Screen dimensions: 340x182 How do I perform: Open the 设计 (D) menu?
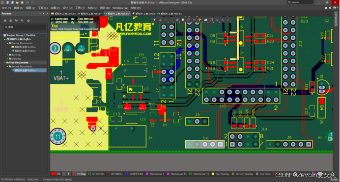pos(68,8)
